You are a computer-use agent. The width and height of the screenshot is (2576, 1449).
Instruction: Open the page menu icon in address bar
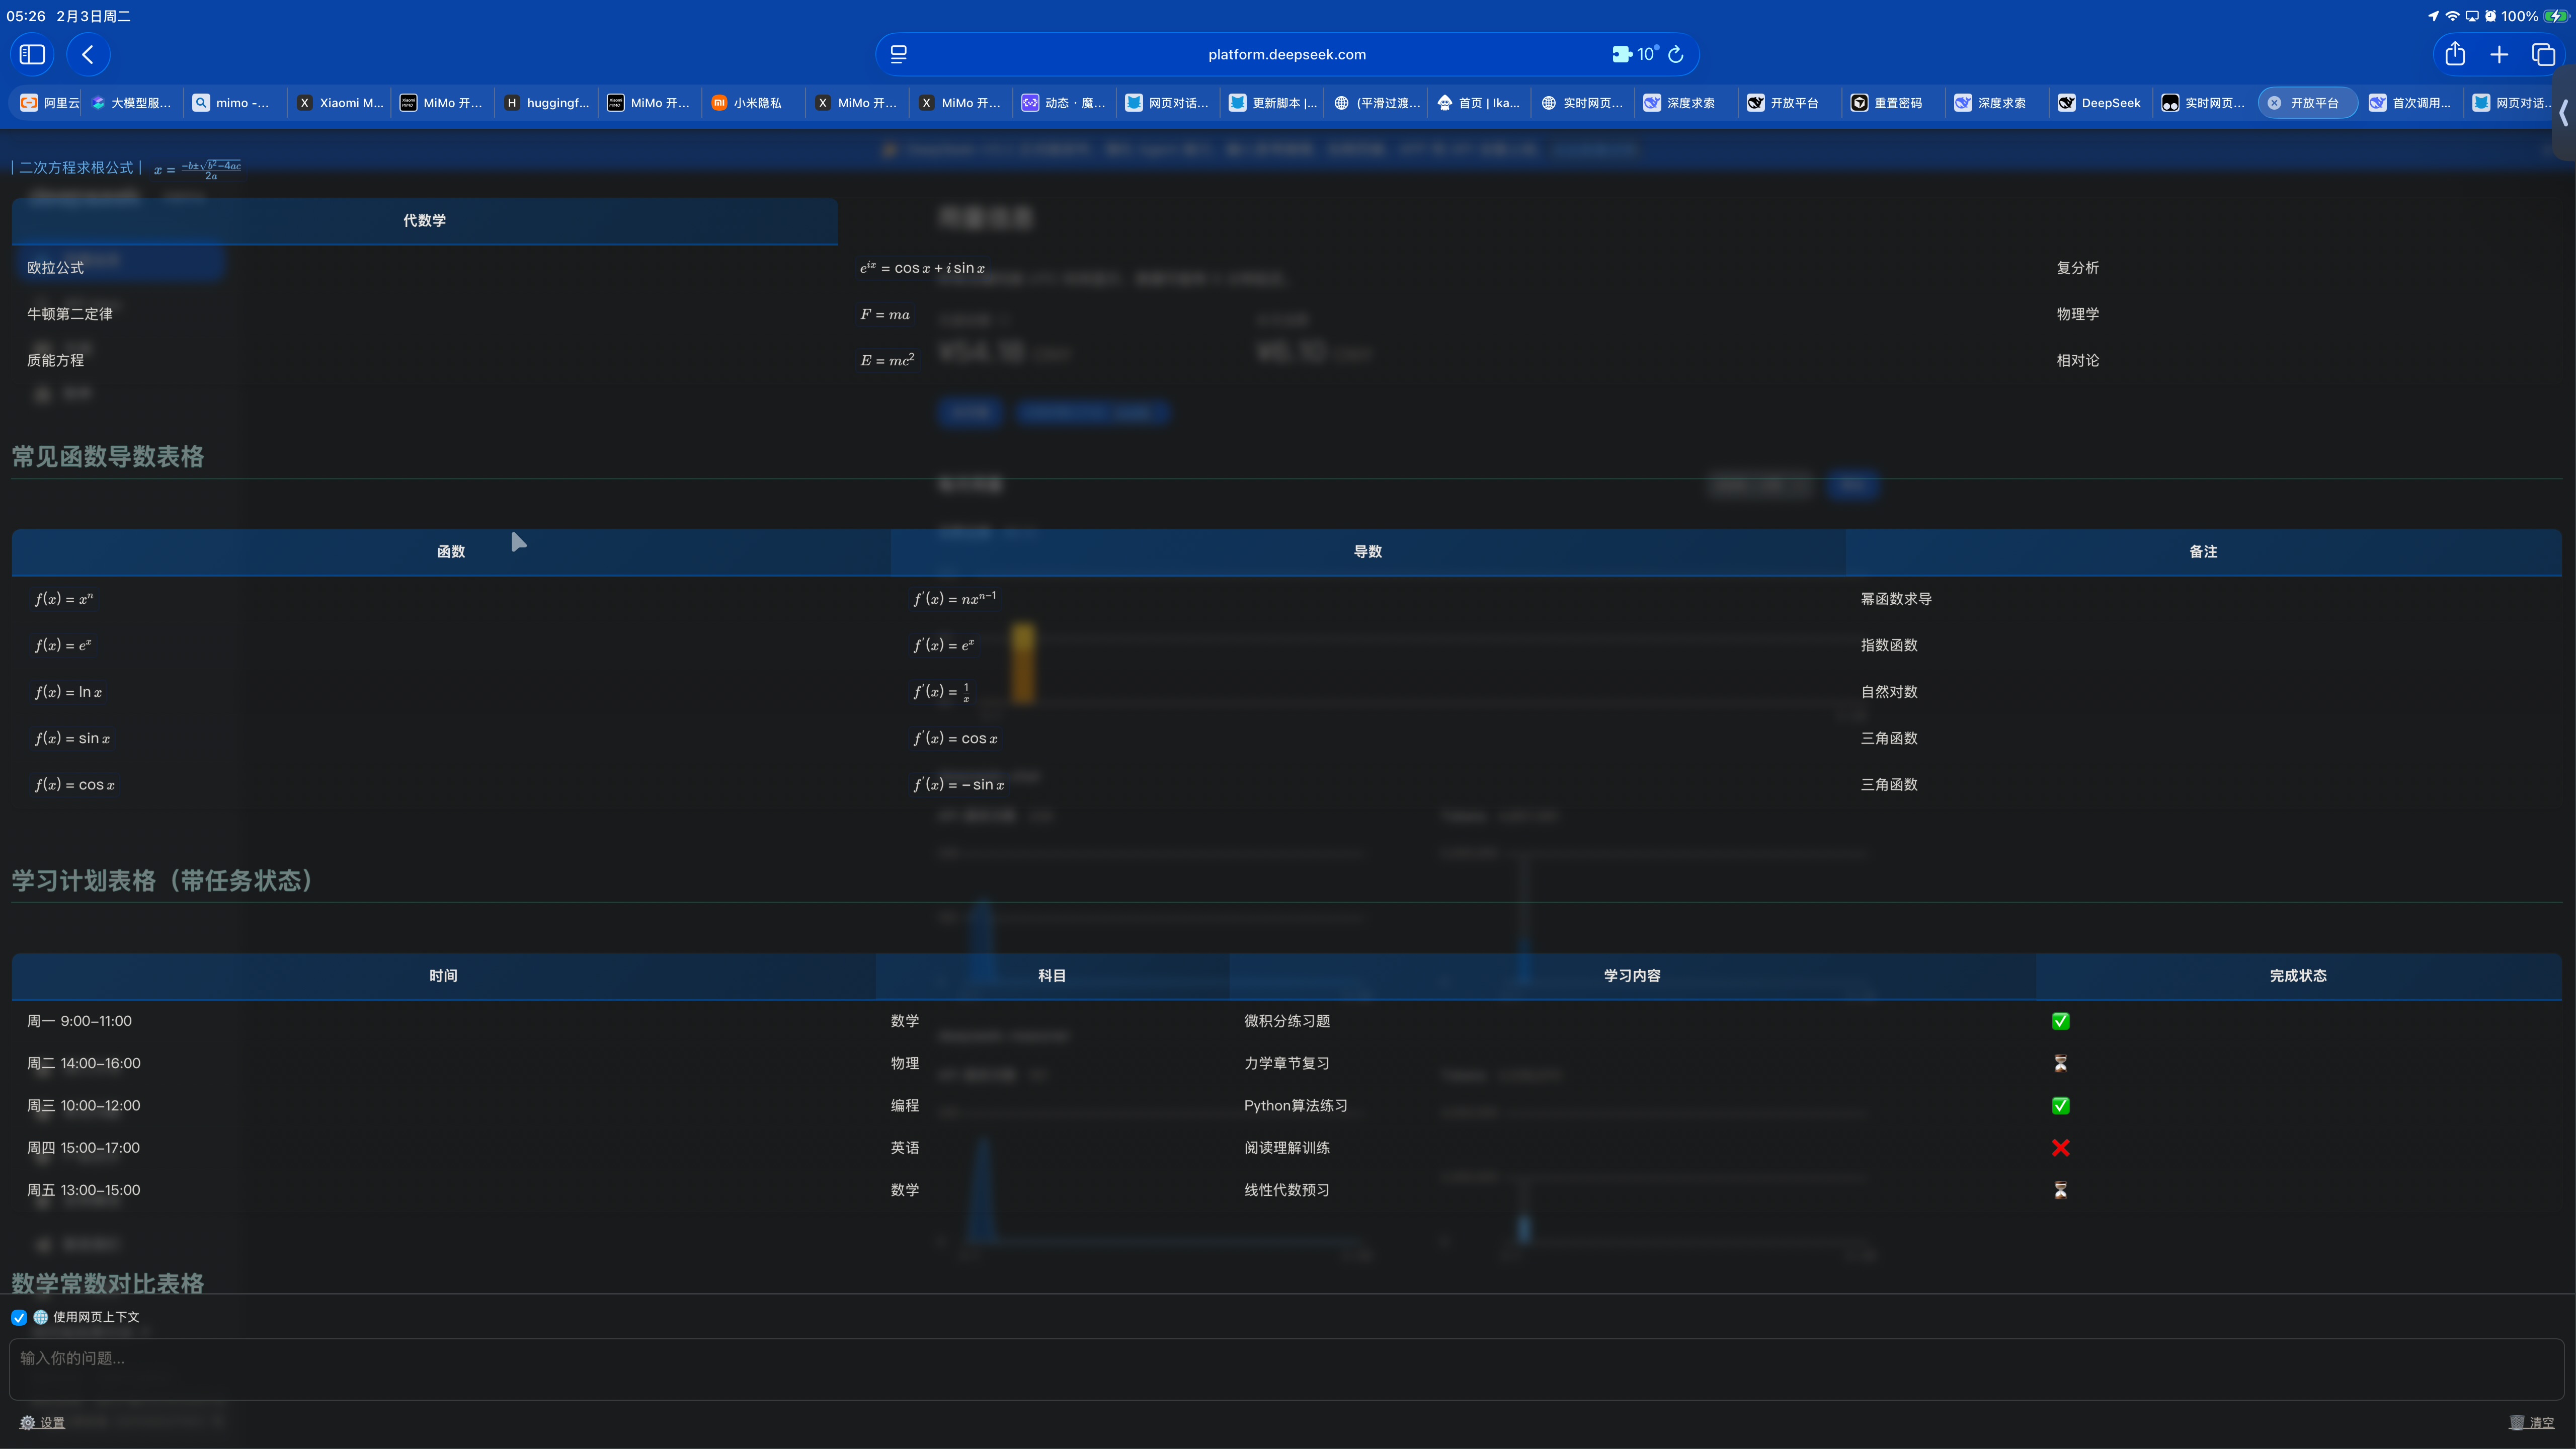coord(898,54)
